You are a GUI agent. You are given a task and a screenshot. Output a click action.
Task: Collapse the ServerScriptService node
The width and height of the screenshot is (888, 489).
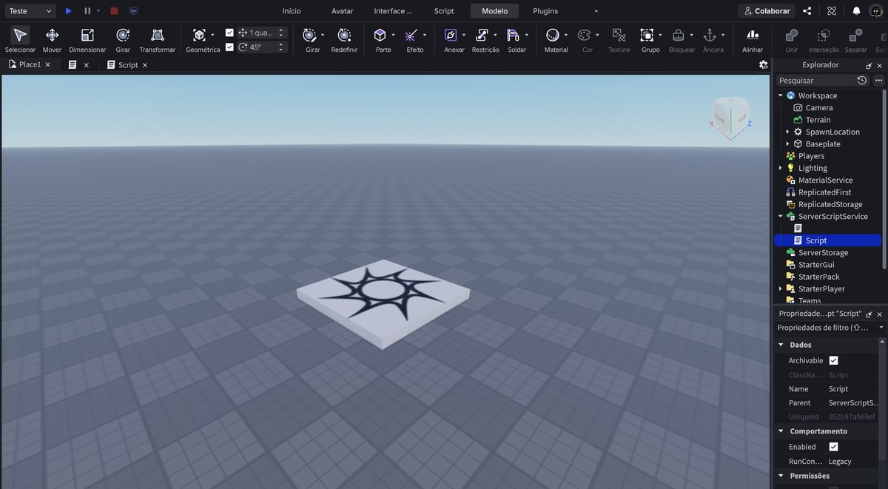[780, 216]
